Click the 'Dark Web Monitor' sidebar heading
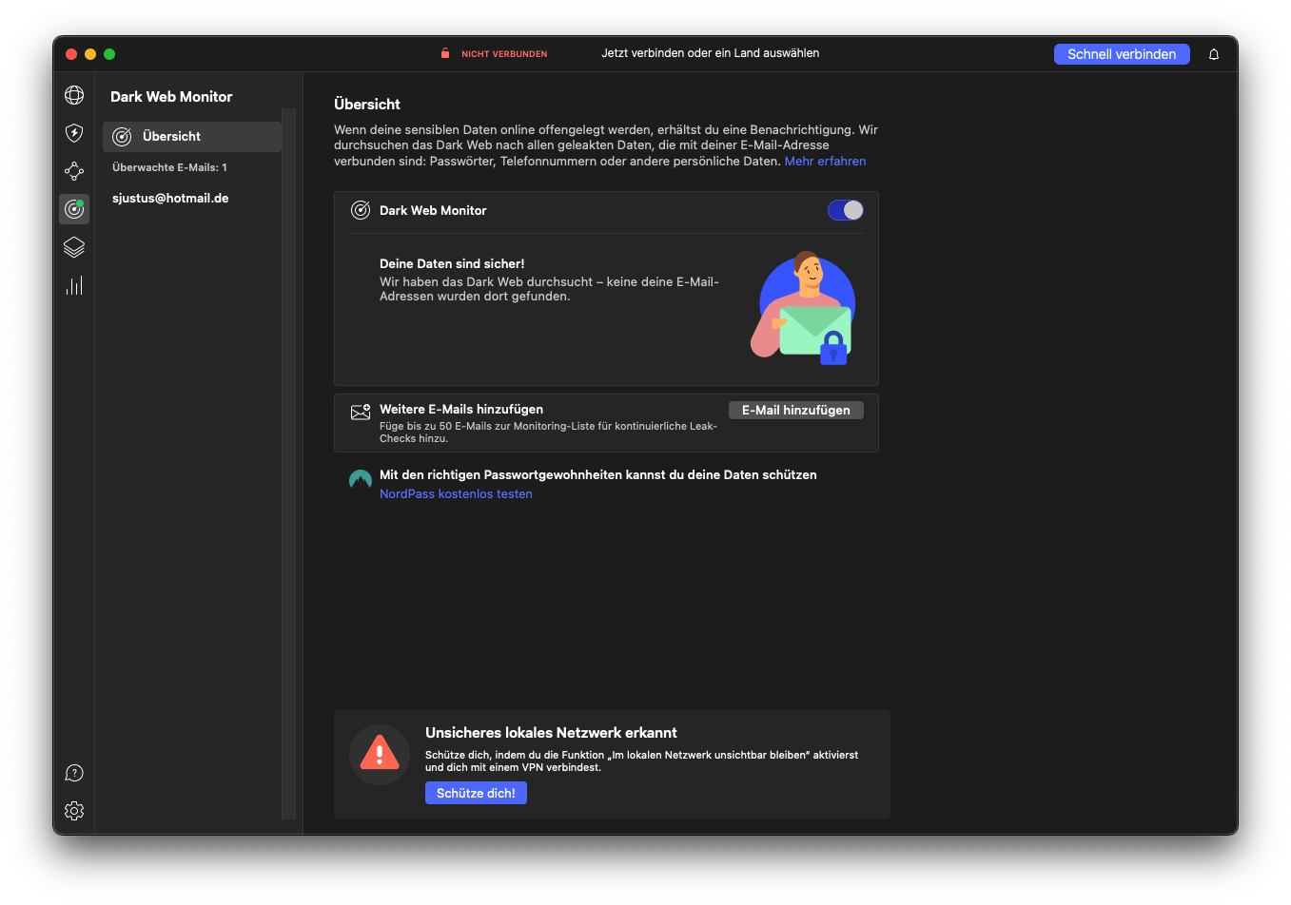 tap(171, 96)
